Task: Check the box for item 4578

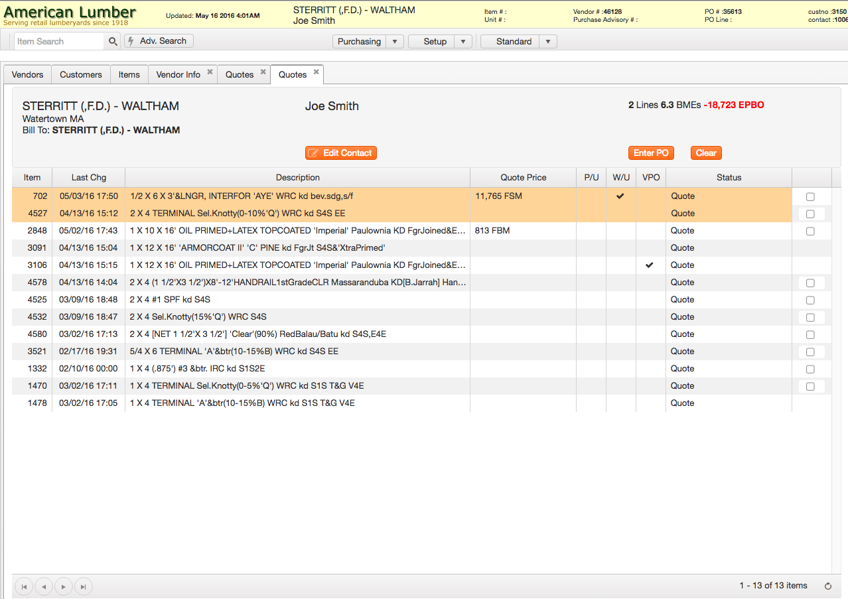Action: pos(810,283)
